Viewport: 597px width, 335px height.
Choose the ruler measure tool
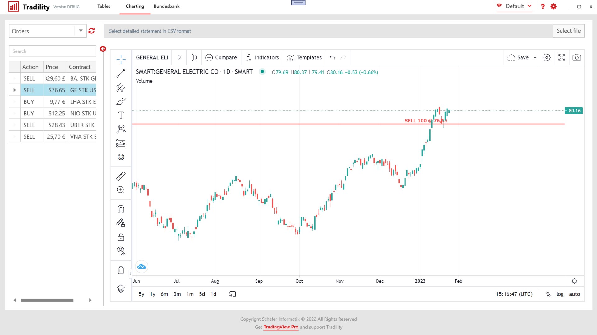[121, 176]
